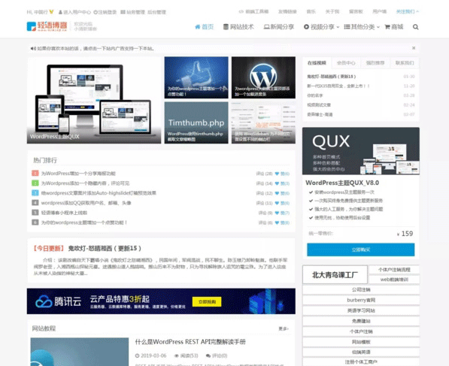Viewport: 449px width, 366px height.
Task: Click the 注销登录 logout link
Action: [105, 12]
